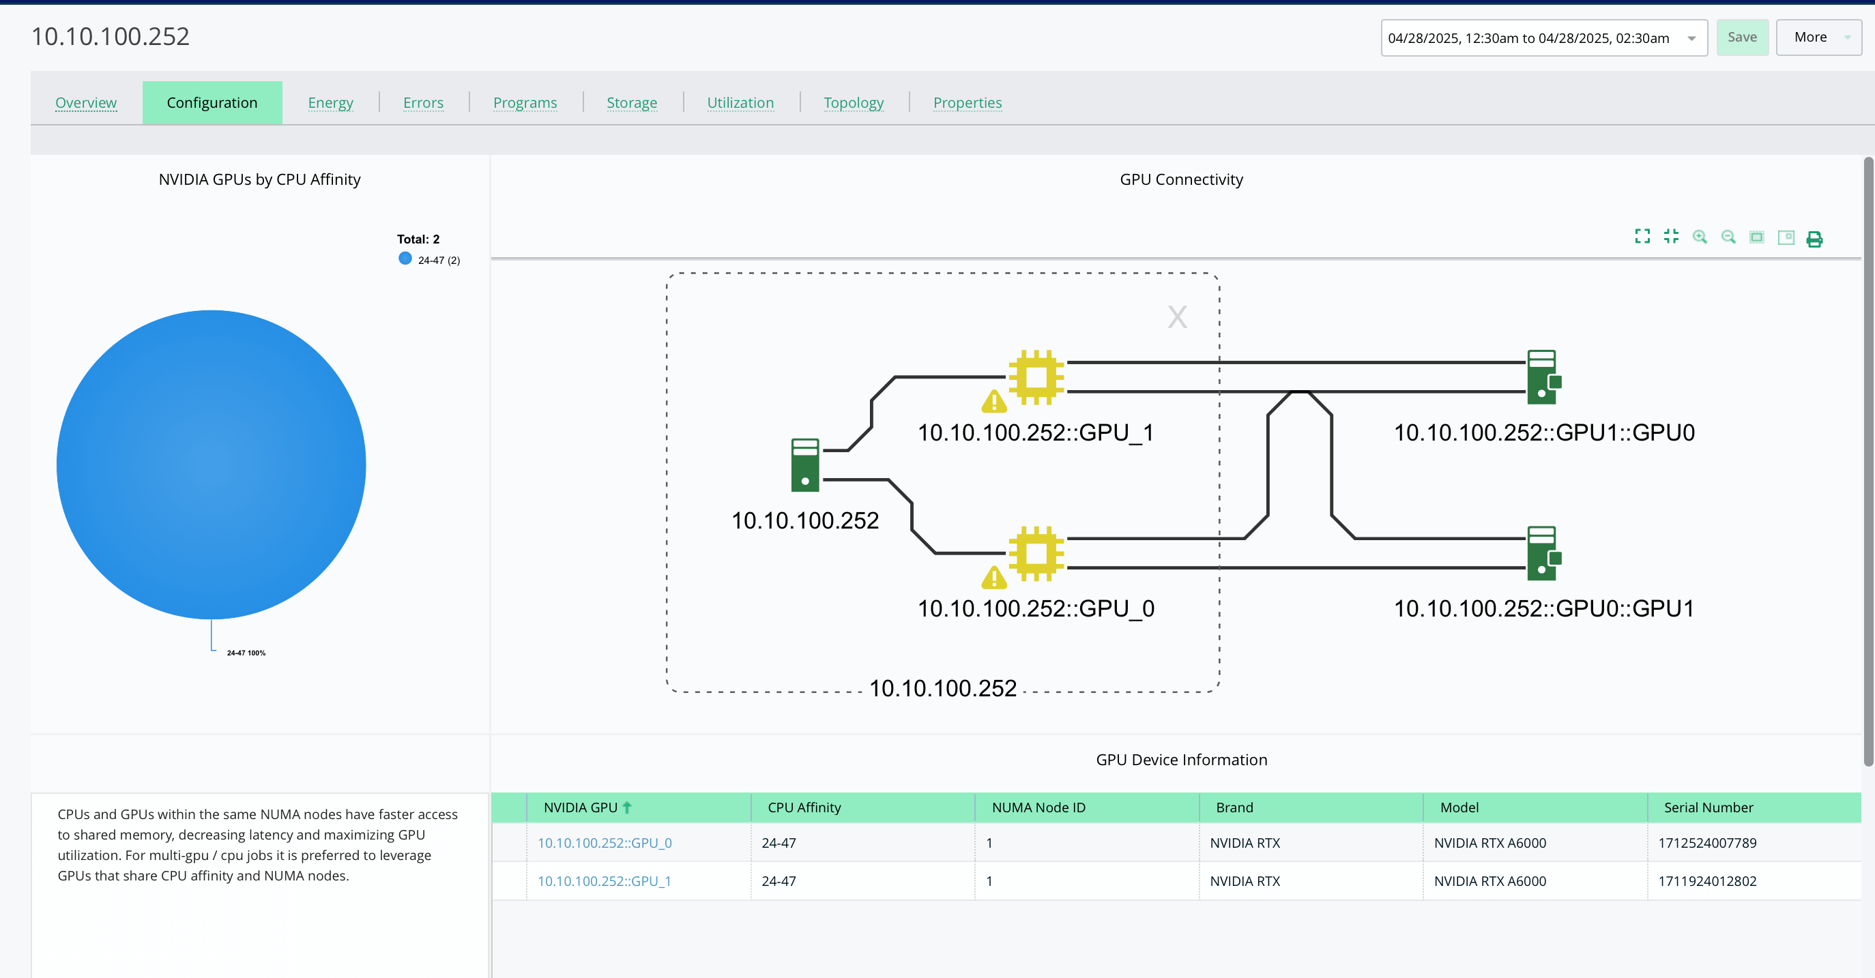Viewport: 1875px width, 978px height.
Task: Select the GPU0::GPU1 link node icon
Action: 1544,553
